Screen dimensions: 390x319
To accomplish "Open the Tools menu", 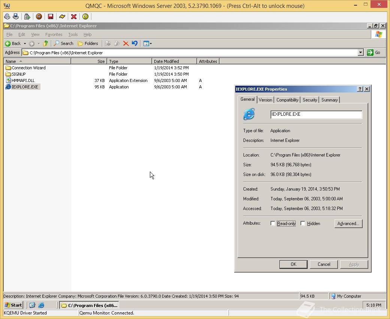I will (x=73, y=34).
